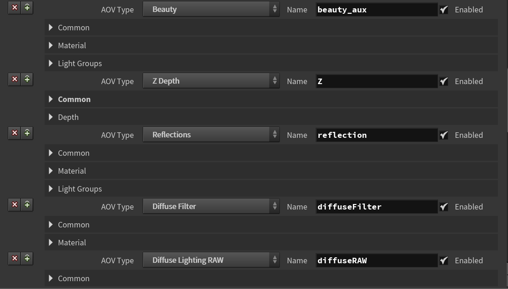Toggle Enabled for the diffuseFilter AOV
508x289 pixels.
tap(444, 207)
